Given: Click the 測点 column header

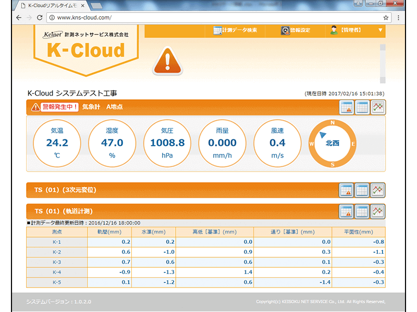Looking at the screenshot, I should point(57,232).
